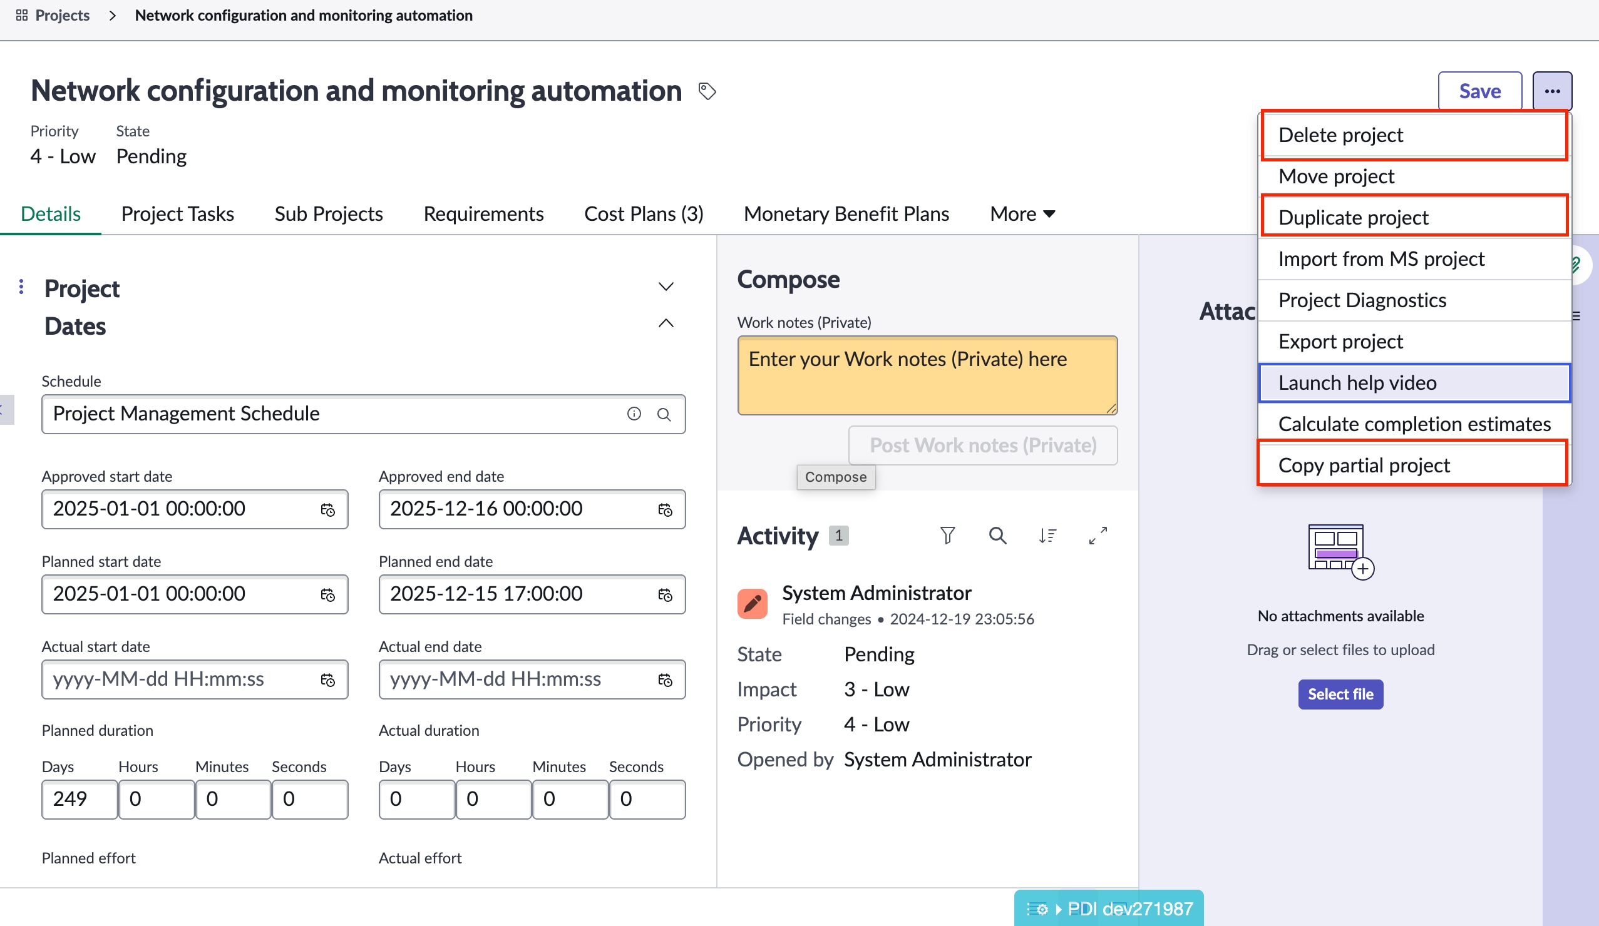Filter the Activity stream

pos(947,536)
